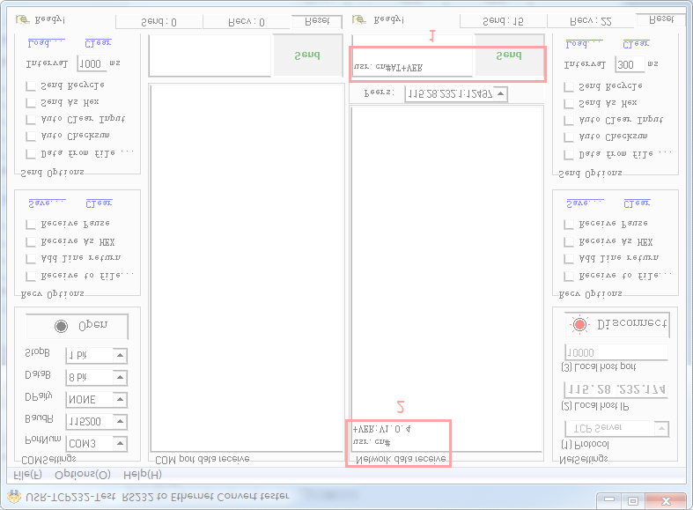693x510 pixels.
Task: Click the network-side Interval field showing 300
Action: [630, 64]
